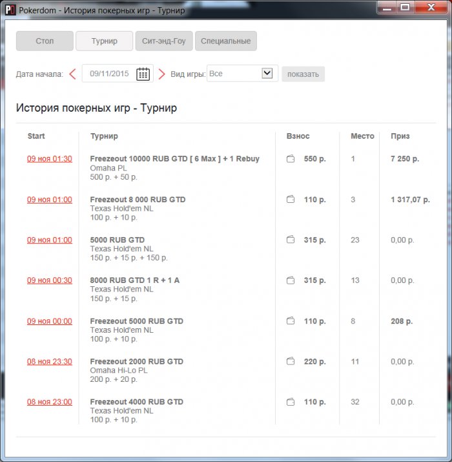Screen dimensions: 452x462
Task: Select Freezeout 8 000 RUB GTD title
Action: pyautogui.click(x=138, y=200)
